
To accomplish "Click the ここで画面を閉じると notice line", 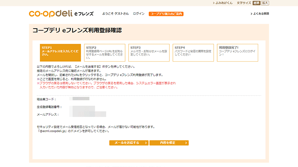I will (x=72, y=79).
